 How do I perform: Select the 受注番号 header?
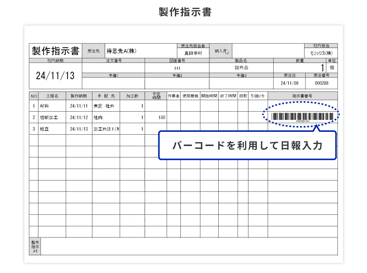[x=322, y=76]
